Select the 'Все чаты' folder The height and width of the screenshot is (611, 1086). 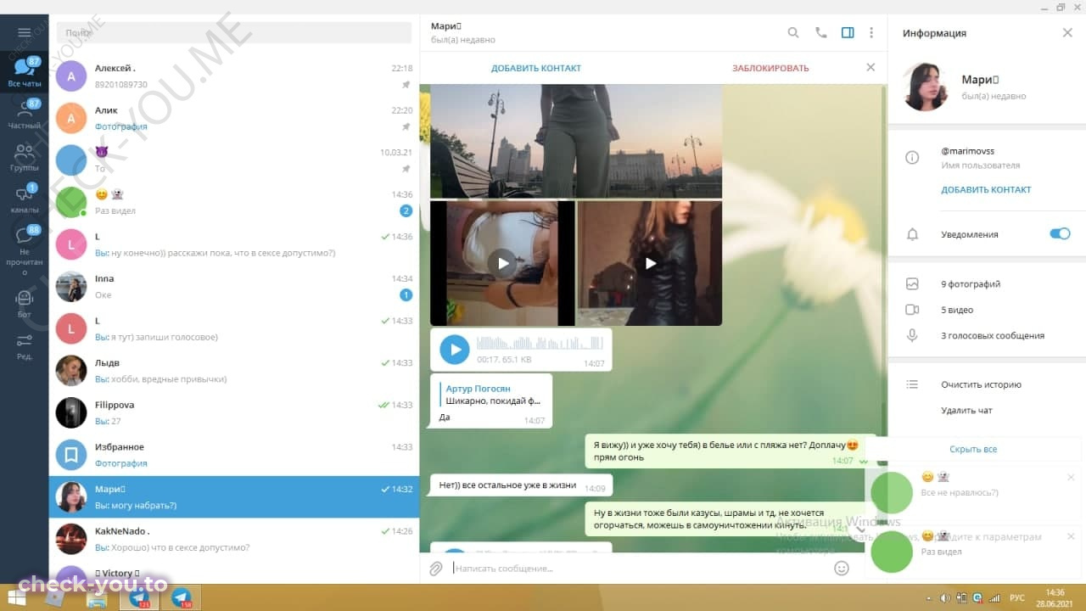(x=24, y=73)
